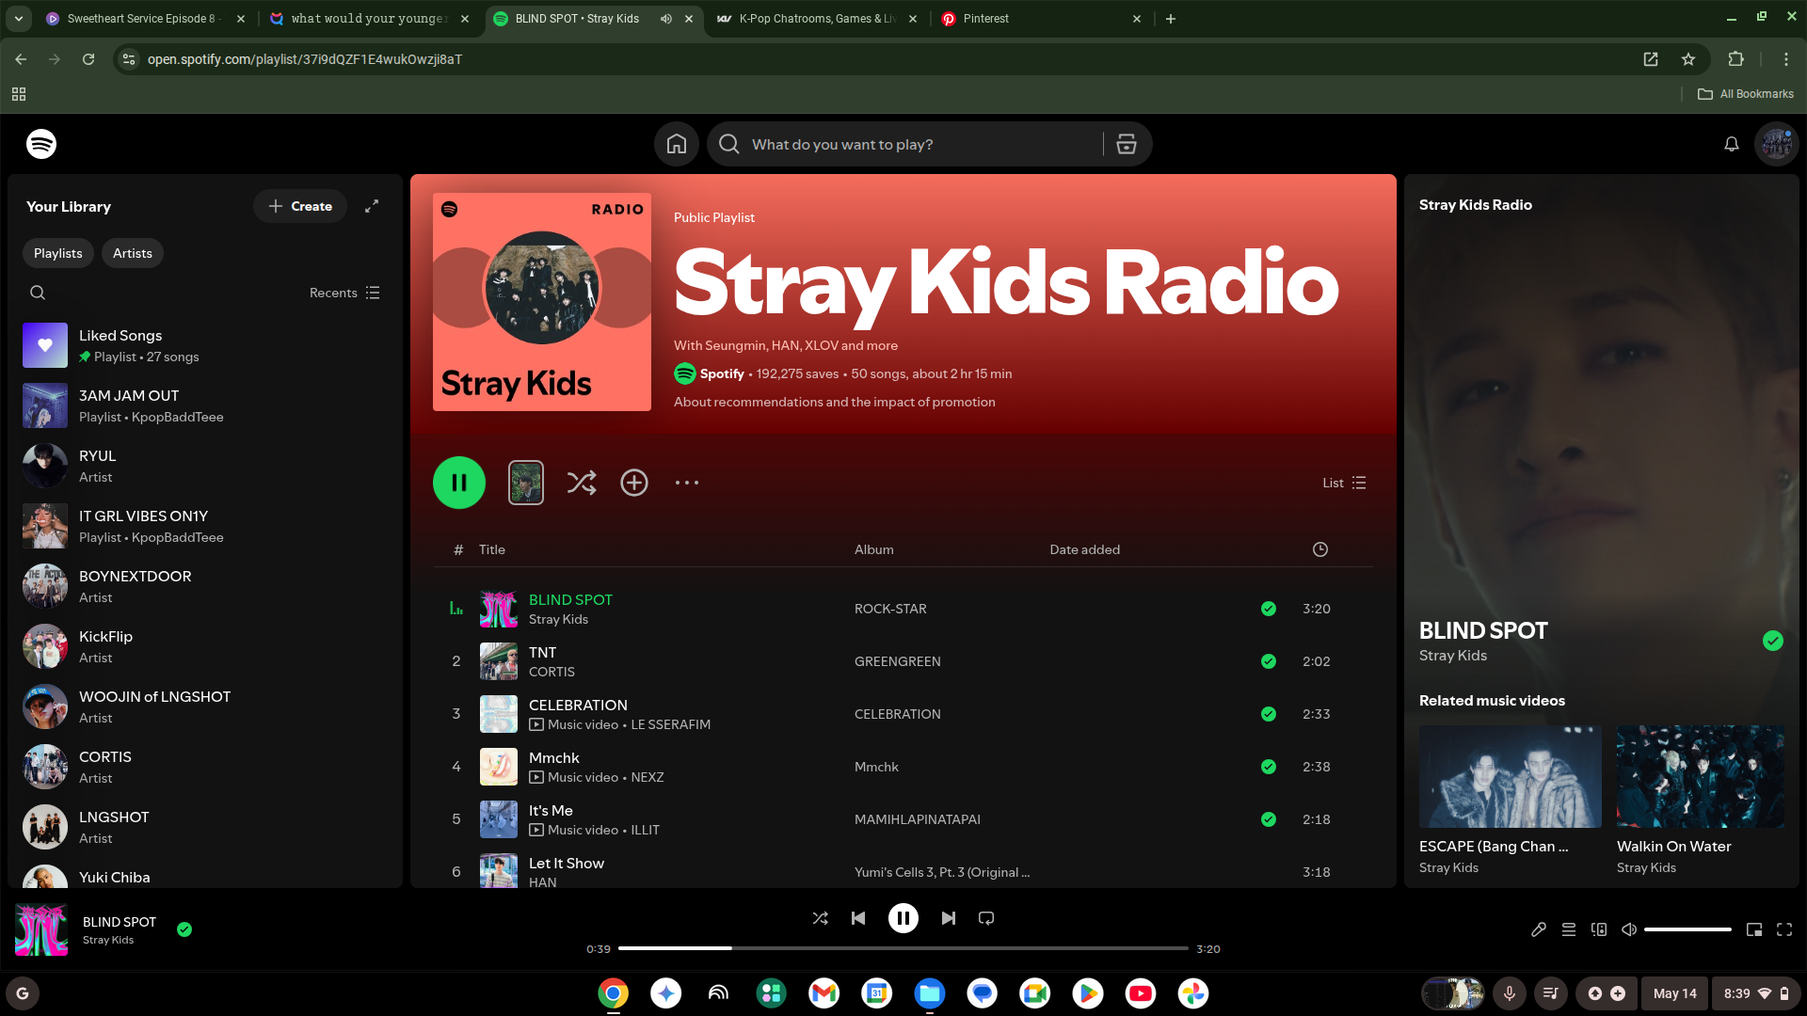Open the notifications bell
This screenshot has width=1807, height=1016.
[1731, 144]
